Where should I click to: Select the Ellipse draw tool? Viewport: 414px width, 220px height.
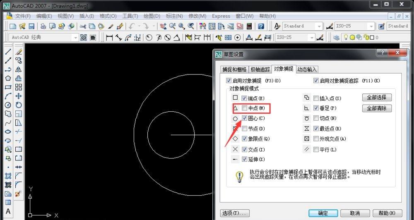8,132
